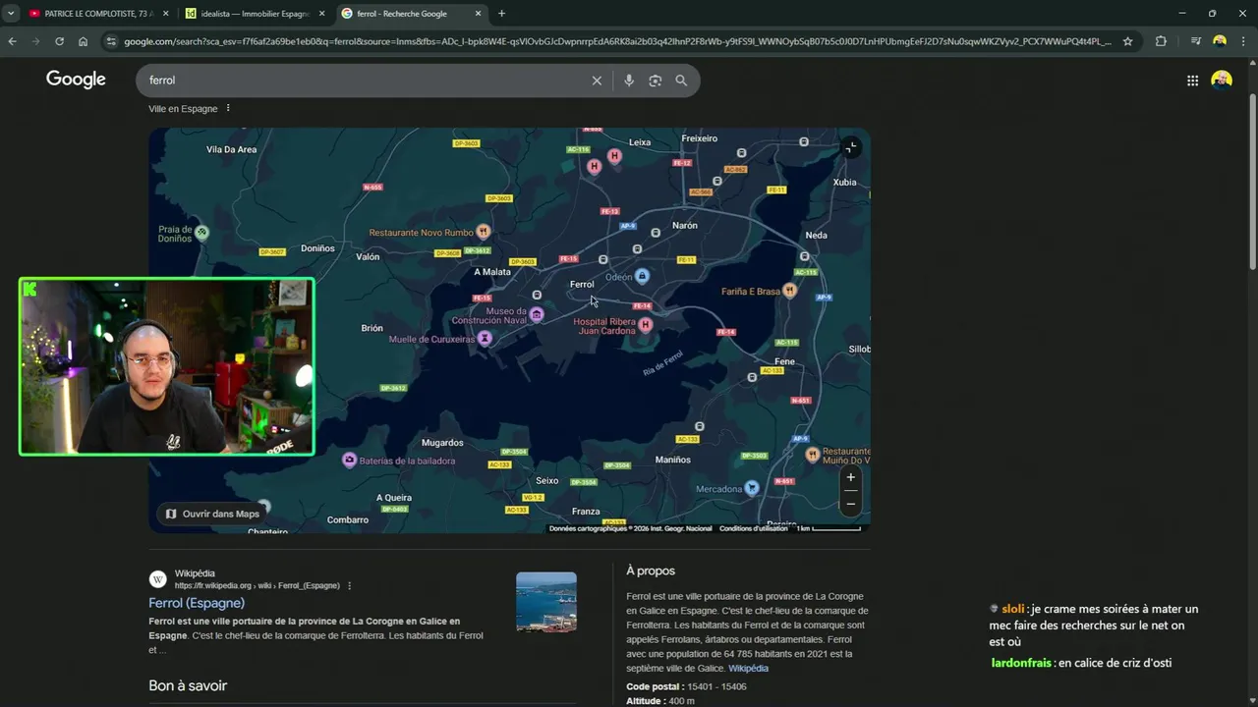Click the Fariña E Brasa restaurant pin
The width and height of the screenshot is (1258, 707).
click(789, 291)
